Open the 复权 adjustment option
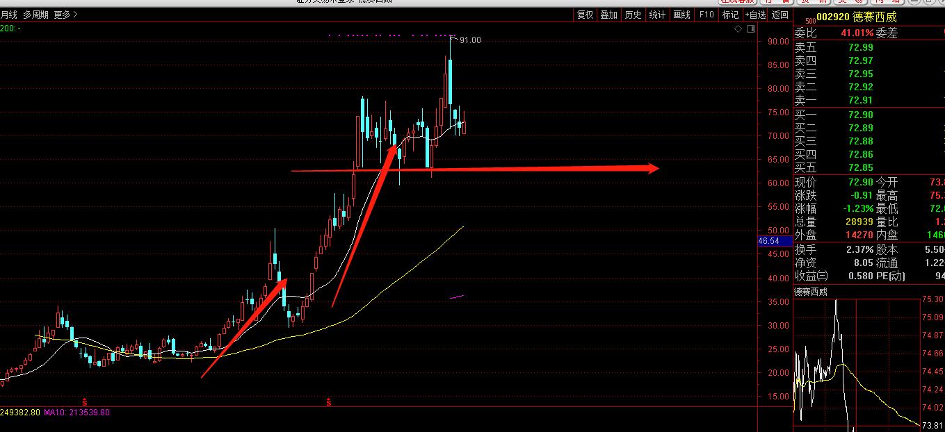945x432 pixels. pos(585,15)
